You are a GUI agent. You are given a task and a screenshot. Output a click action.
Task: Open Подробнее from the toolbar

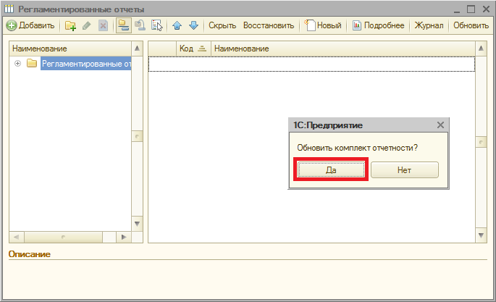pyautogui.click(x=379, y=25)
